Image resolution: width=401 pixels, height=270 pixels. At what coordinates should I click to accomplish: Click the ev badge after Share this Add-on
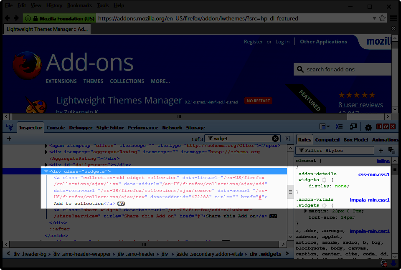point(273,216)
